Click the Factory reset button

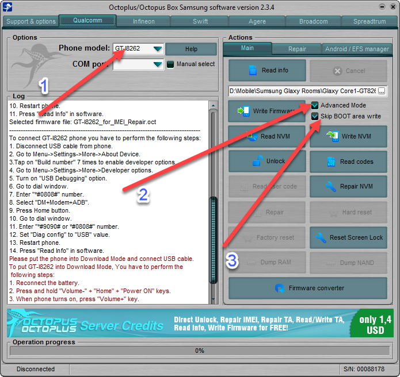tap(267, 237)
